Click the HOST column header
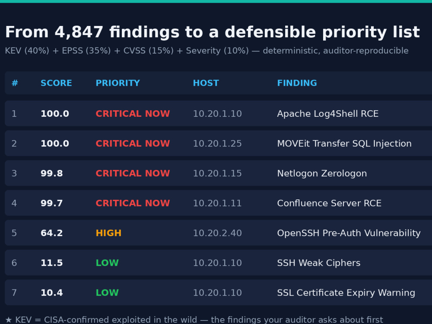This screenshot has width=432, height=324. [x=206, y=83]
